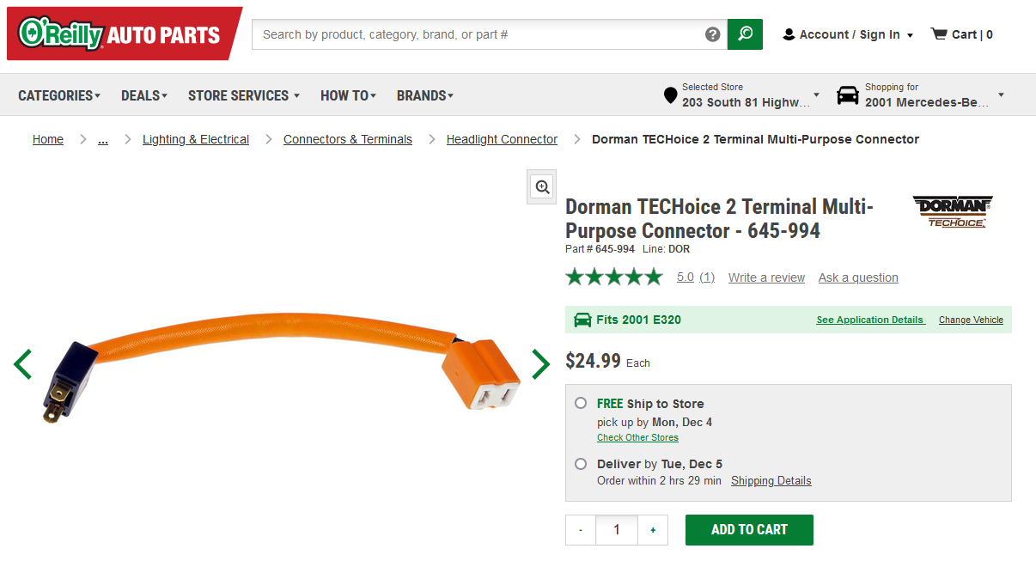Show the next product image
This screenshot has width=1036, height=573.
tap(540, 364)
